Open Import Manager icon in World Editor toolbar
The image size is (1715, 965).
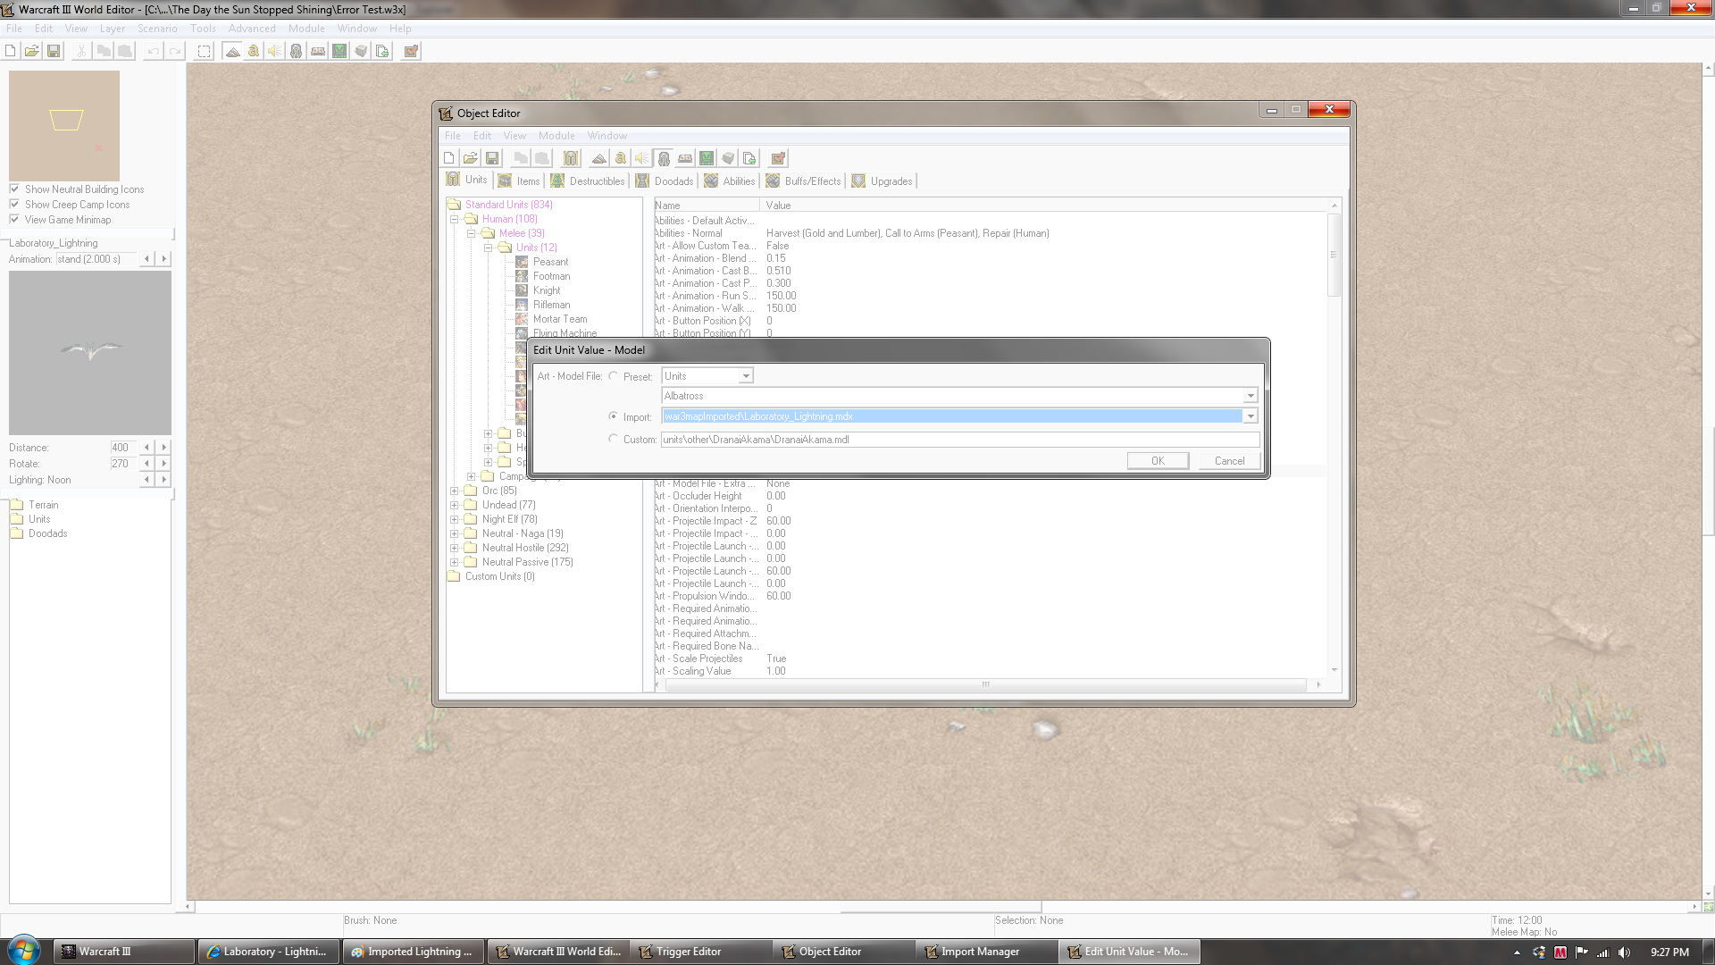382,51
